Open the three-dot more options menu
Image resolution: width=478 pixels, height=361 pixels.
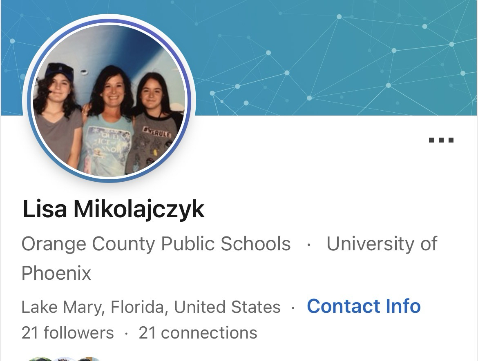pyautogui.click(x=441, y=140)
